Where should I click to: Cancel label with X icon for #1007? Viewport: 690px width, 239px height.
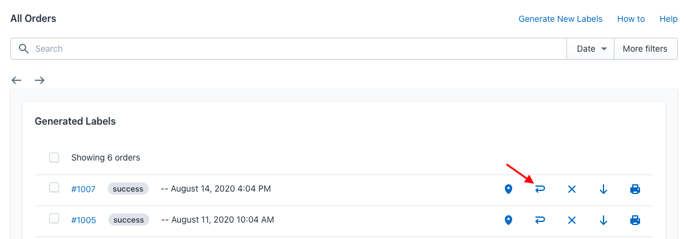pos(572,189)
